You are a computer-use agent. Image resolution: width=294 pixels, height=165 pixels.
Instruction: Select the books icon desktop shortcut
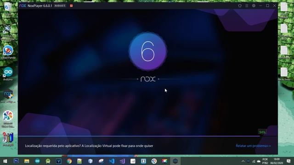click(8, 139)
